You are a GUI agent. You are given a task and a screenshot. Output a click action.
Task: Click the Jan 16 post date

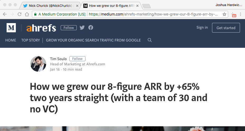point(55,69)
